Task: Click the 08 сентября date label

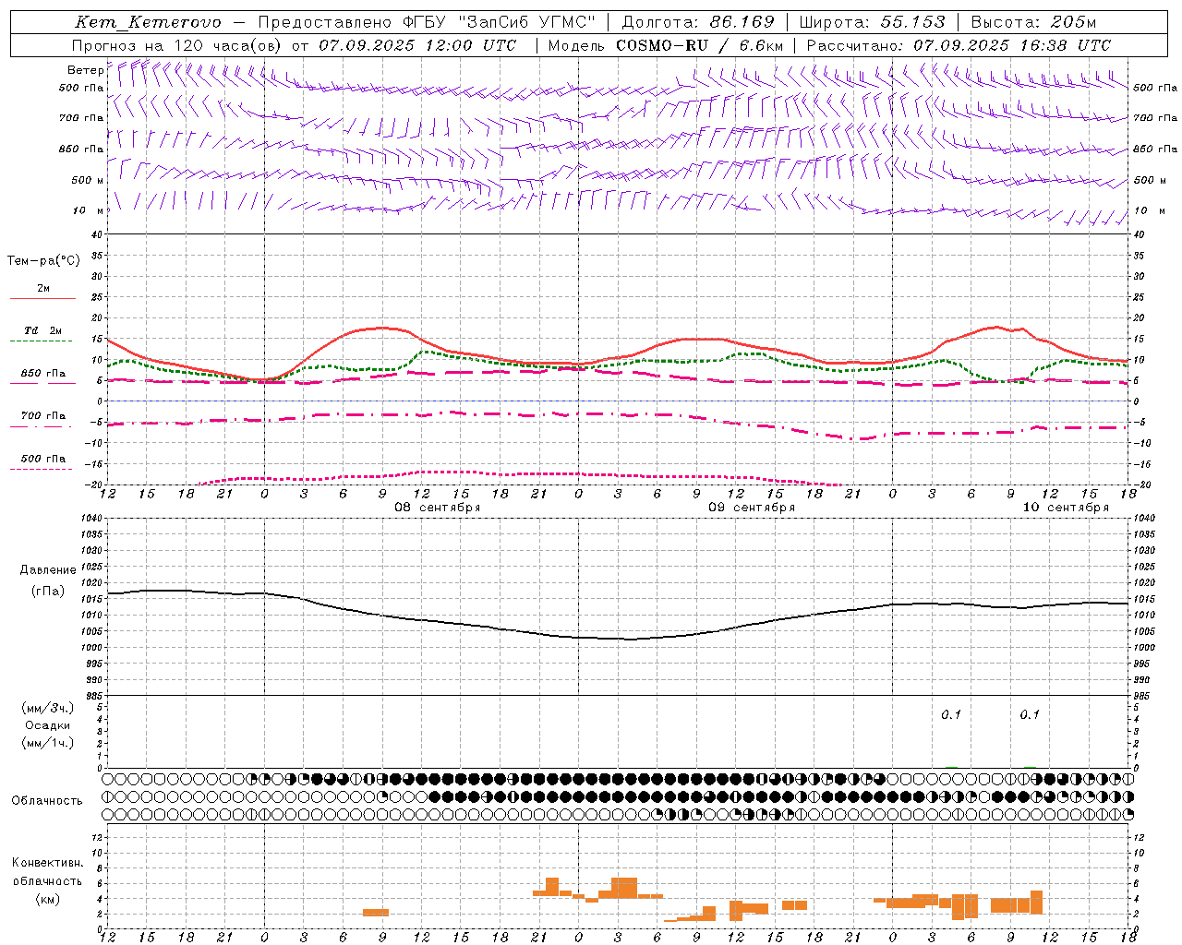Action: tap(438, 508)
